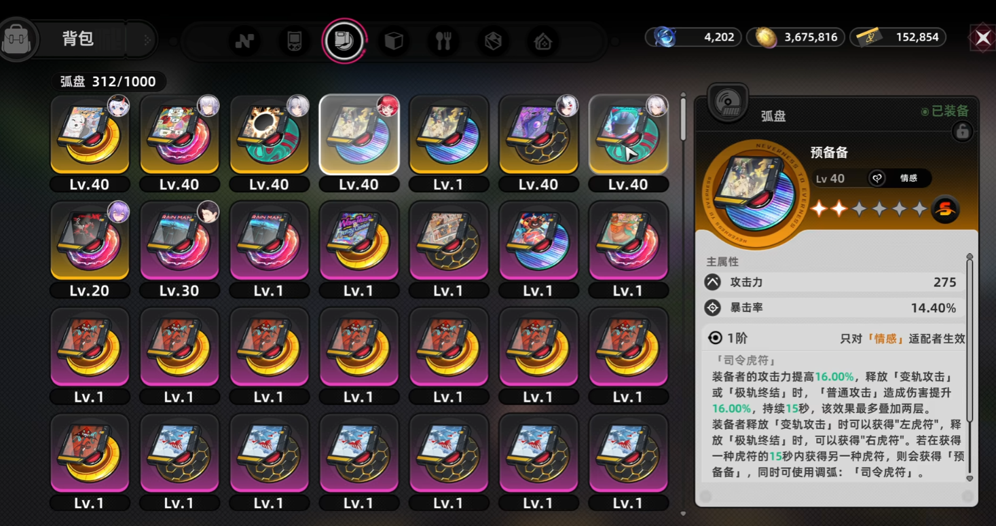Viewport: 996px width, 526px height.
Task: Click the gold coin currency amount 3,675,816
Action: click(x=810, y=37)
